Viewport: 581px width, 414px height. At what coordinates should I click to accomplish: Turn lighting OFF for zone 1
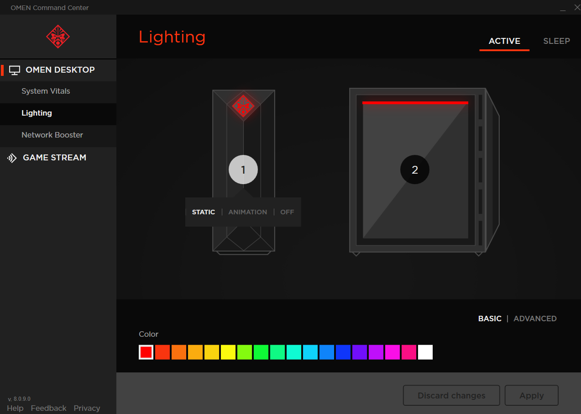click(x=287, y=212)
